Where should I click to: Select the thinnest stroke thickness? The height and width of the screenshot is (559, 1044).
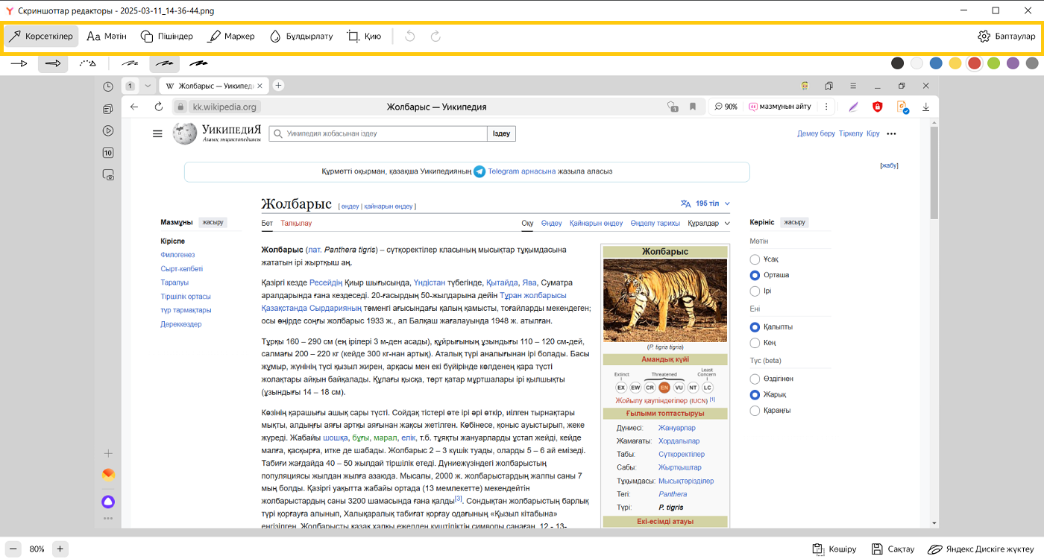[130, 63]
